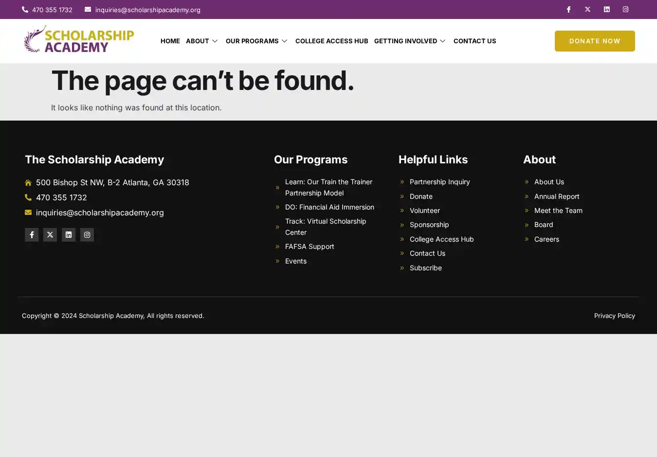Select Contact Us in the navigation bar
Viewport: 657px width, 457px height.
474,41
